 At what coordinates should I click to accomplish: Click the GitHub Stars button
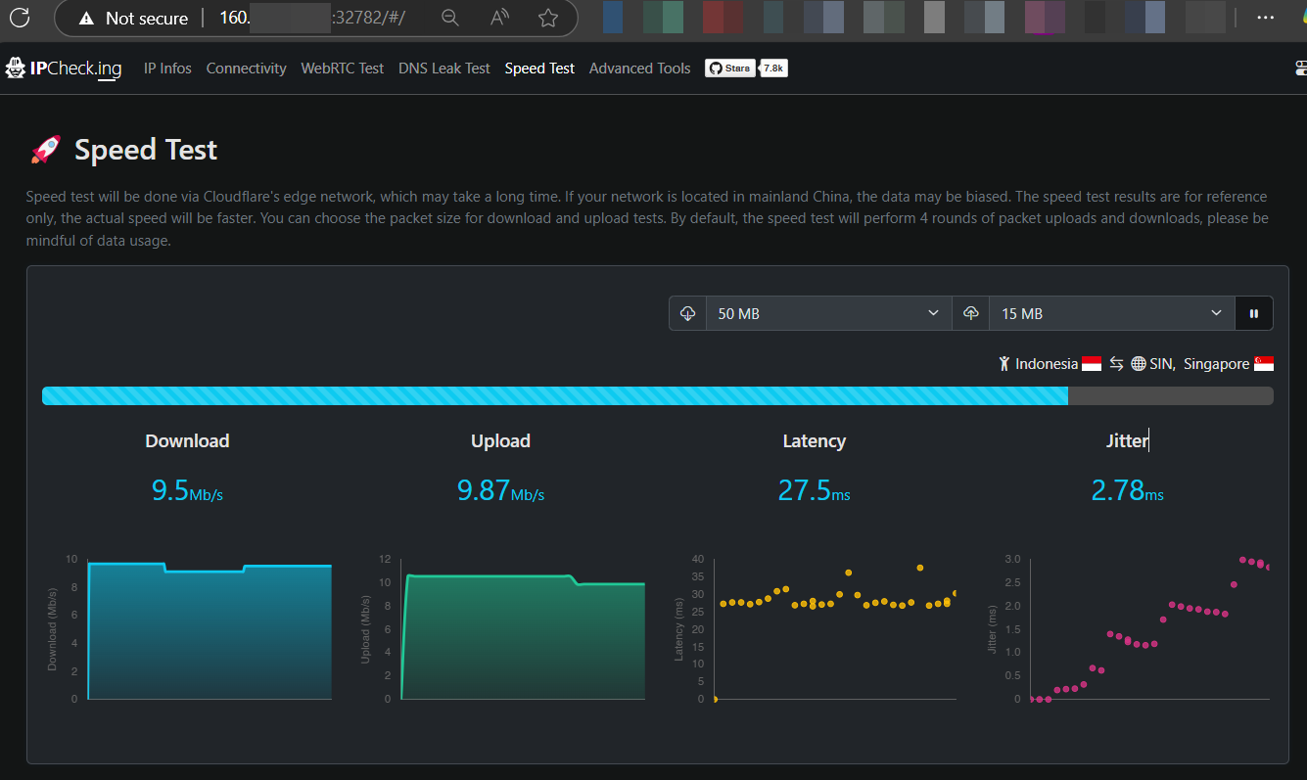click(730, 69)
